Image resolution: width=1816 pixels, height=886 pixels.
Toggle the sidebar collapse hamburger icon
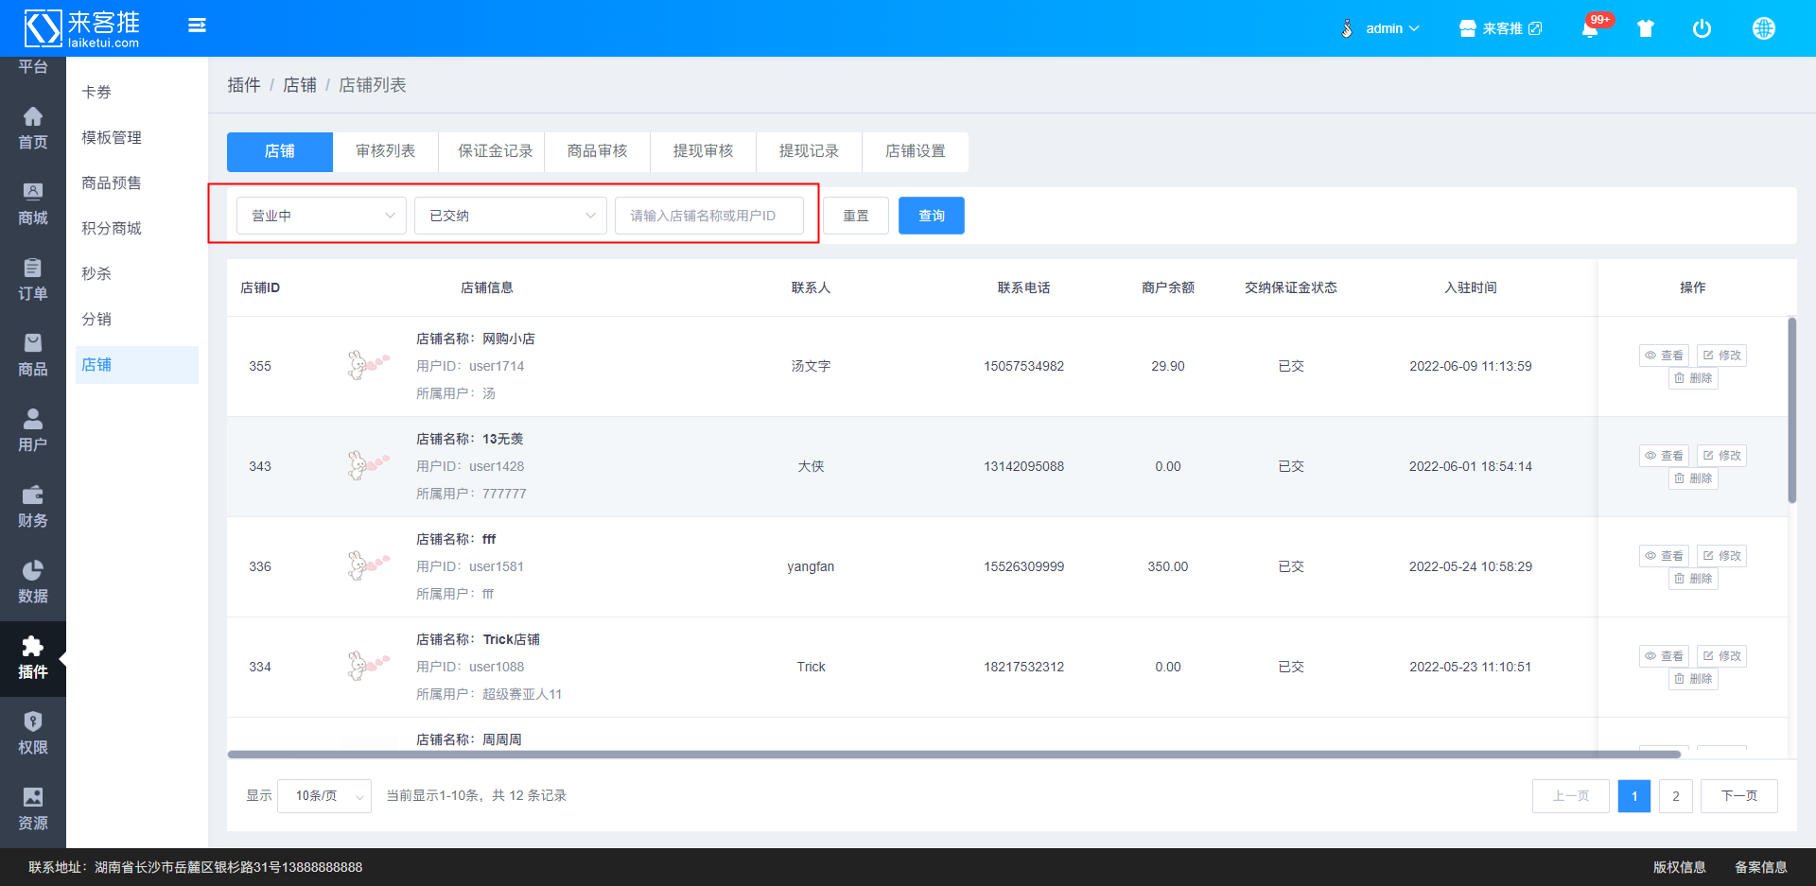point(197,26)
